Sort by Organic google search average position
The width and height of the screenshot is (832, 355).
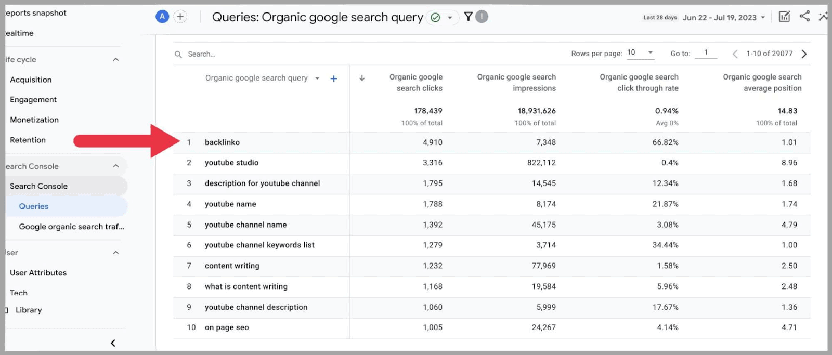(762, 83)
